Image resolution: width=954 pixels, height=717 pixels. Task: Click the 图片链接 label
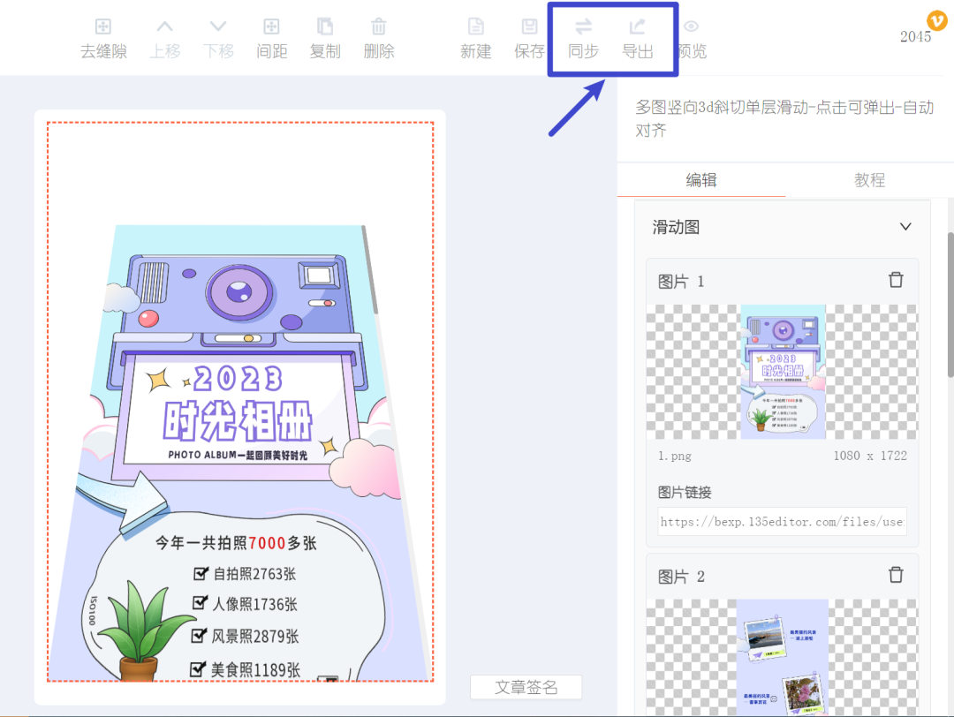[685, 492]
